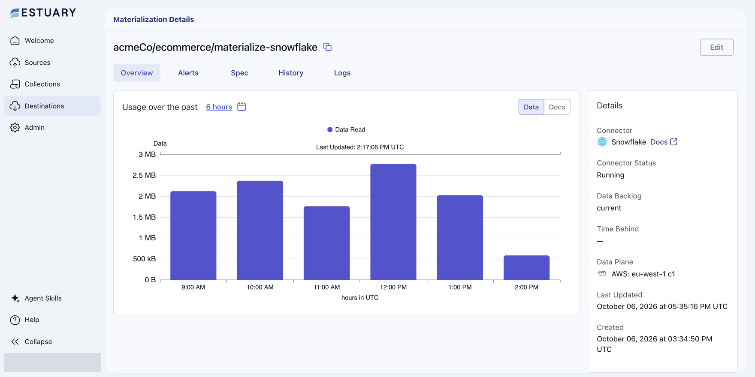Click the 2:00 PM bar in chart

(526, 268)
